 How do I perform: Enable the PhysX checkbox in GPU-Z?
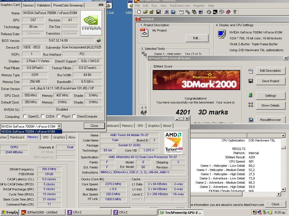pos(59,116)
